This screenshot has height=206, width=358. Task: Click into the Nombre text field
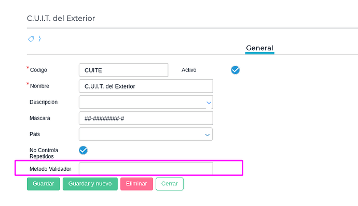point(146,86)
